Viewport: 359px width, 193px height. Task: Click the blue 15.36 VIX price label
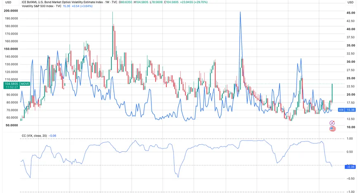350,110
